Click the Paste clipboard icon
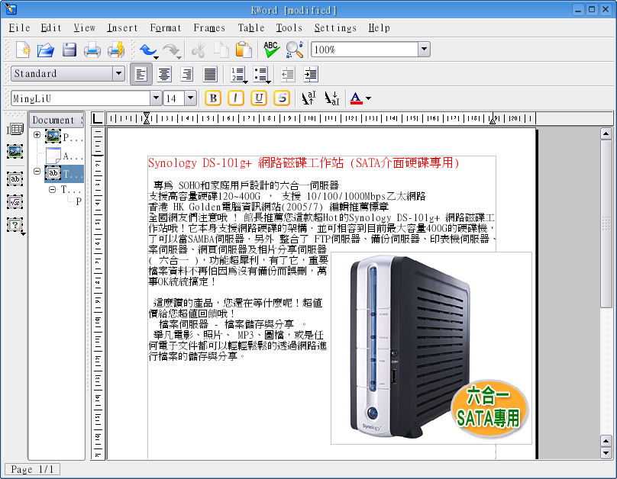 point(244,50)
